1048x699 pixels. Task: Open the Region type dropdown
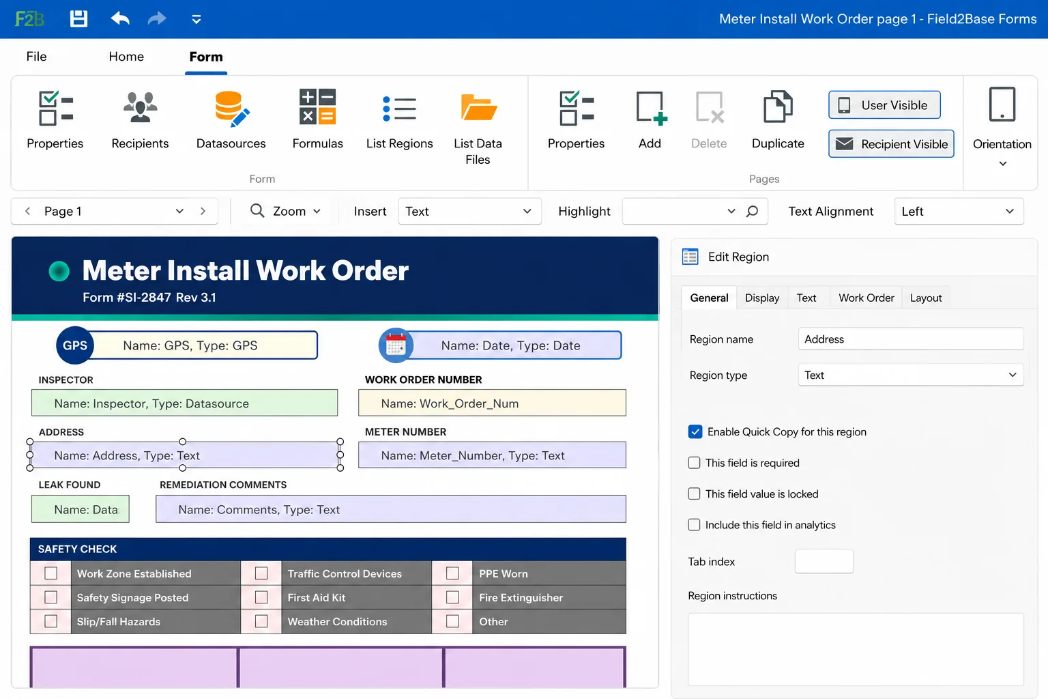pyautogui.click(x=911, y=375)
